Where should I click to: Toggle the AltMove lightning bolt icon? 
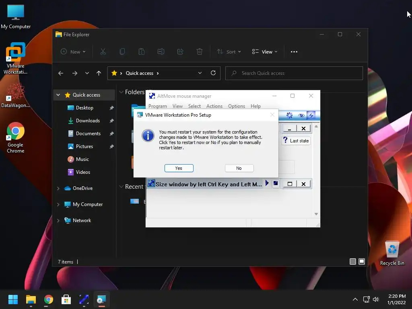pyautogui.click(x=311, y=115)
